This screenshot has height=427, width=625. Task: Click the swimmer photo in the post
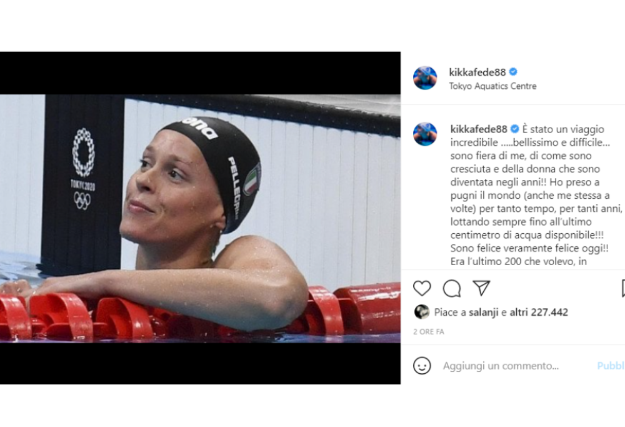pos(200,218)
